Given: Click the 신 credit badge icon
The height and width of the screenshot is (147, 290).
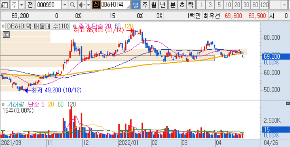Looking at the screenshot, I should (x=96, y=5).
